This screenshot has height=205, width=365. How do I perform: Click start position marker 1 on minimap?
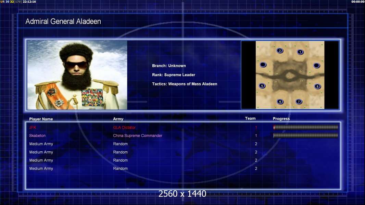(300, 52)
